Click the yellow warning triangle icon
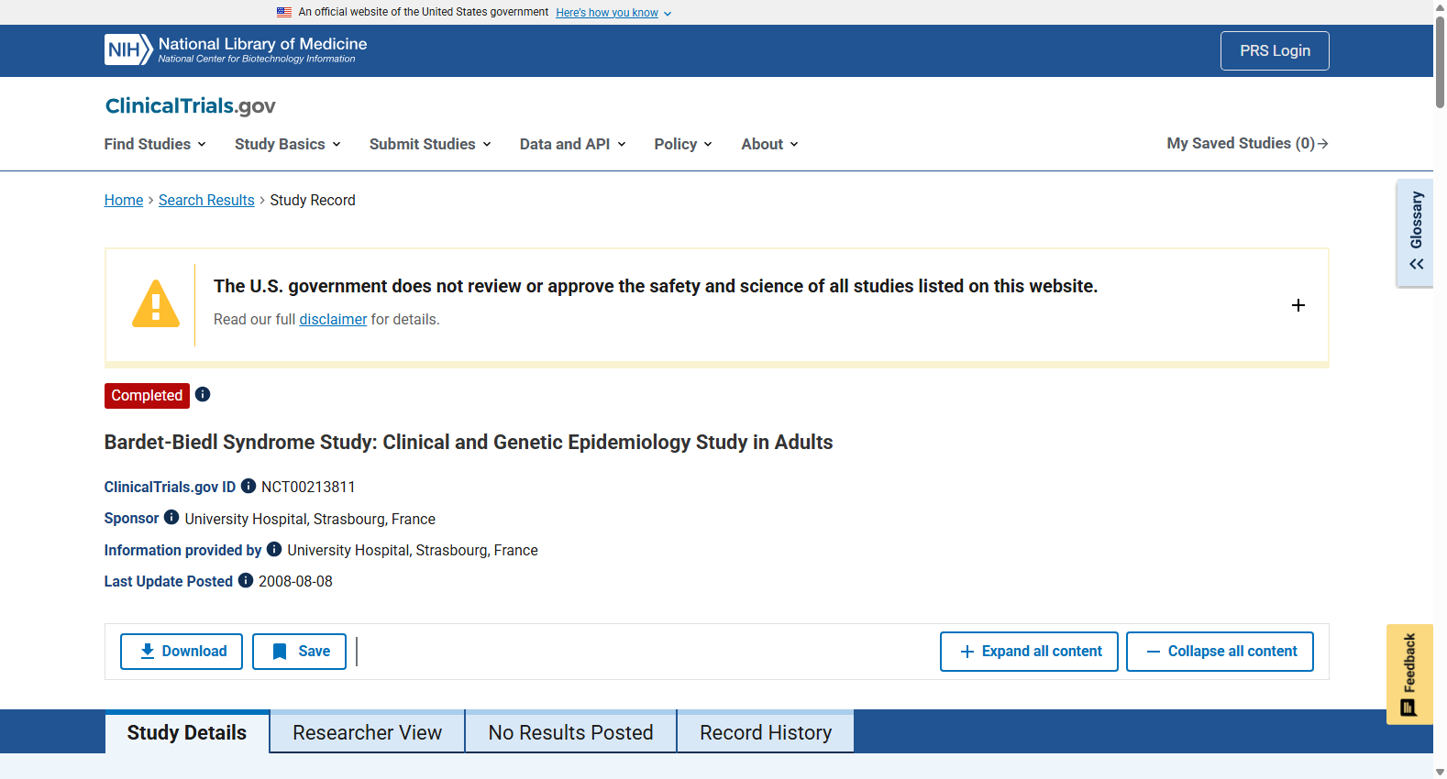This screenshot has width=1447, height=779. 156,304
